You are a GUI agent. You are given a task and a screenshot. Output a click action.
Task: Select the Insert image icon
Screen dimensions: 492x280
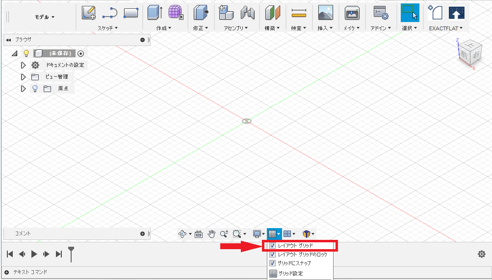coord(325,13)
